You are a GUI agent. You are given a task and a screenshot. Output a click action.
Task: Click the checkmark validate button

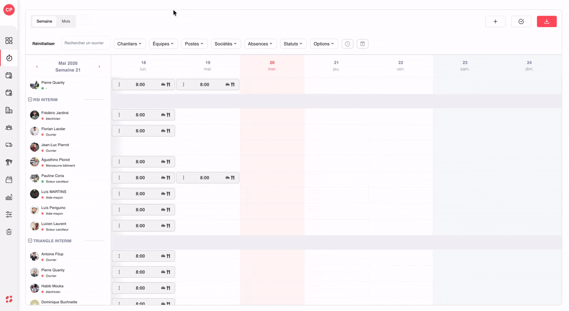pos(521,21)
